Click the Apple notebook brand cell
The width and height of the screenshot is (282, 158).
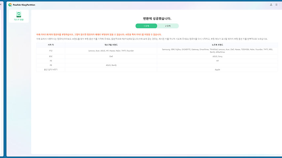click(217, 70)
